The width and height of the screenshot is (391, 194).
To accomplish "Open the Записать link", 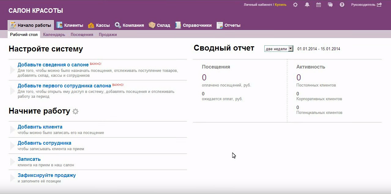I will pos(29,159).
